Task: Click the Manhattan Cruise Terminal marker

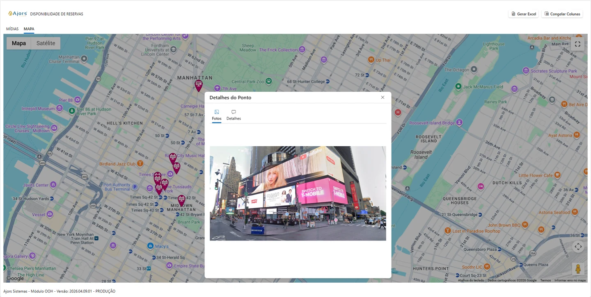Action: 84,59
